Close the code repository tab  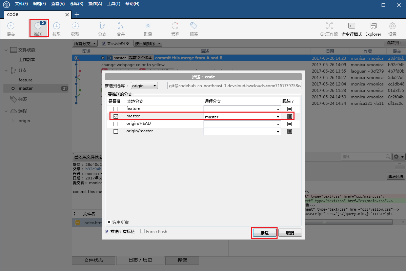67,15
